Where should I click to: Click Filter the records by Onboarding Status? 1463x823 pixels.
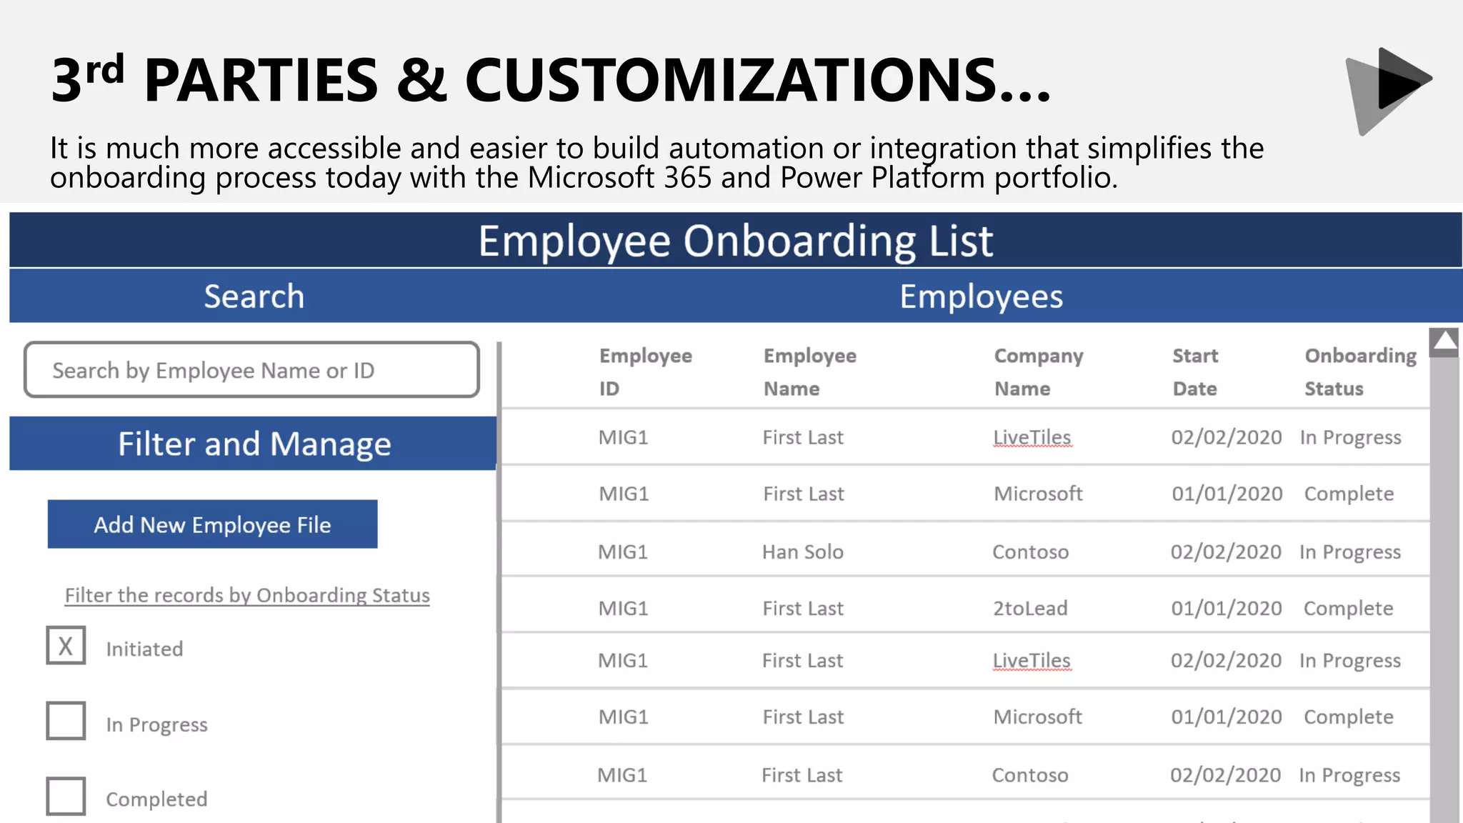(x=247, y=595)
